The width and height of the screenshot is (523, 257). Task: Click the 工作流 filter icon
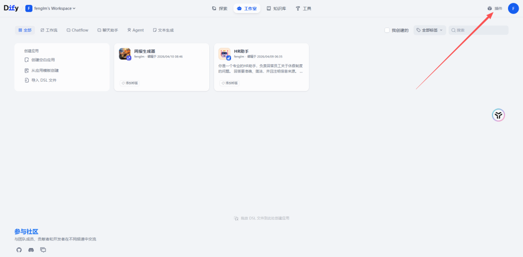[42, 30]
